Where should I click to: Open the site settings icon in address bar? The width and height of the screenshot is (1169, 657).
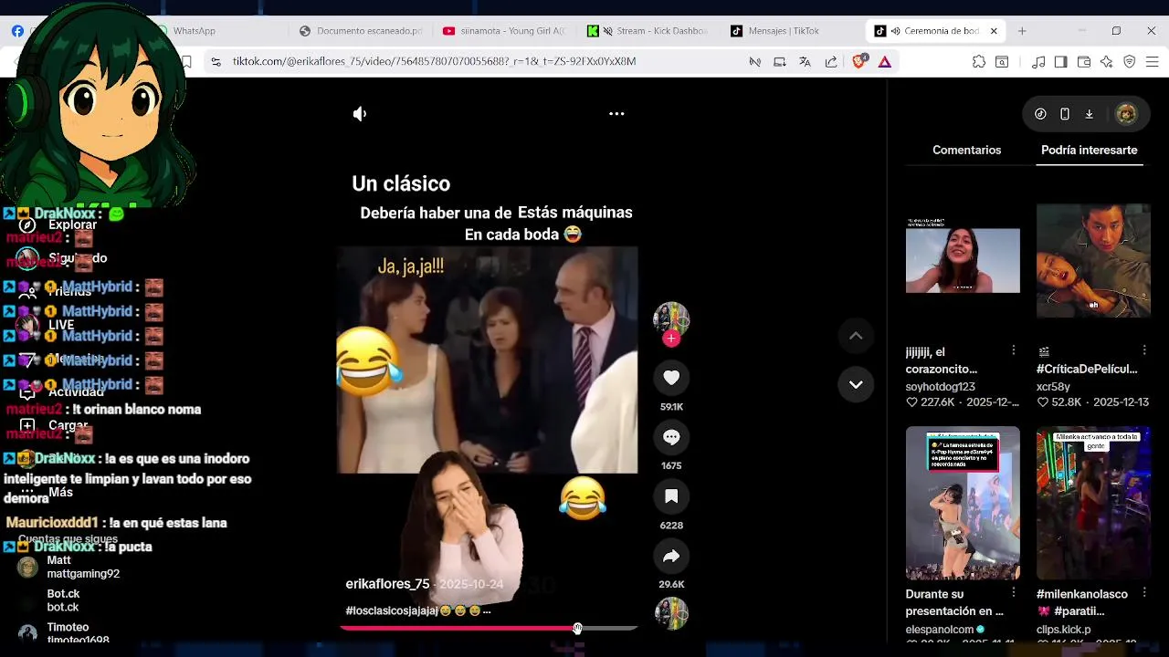click(216, 61)
